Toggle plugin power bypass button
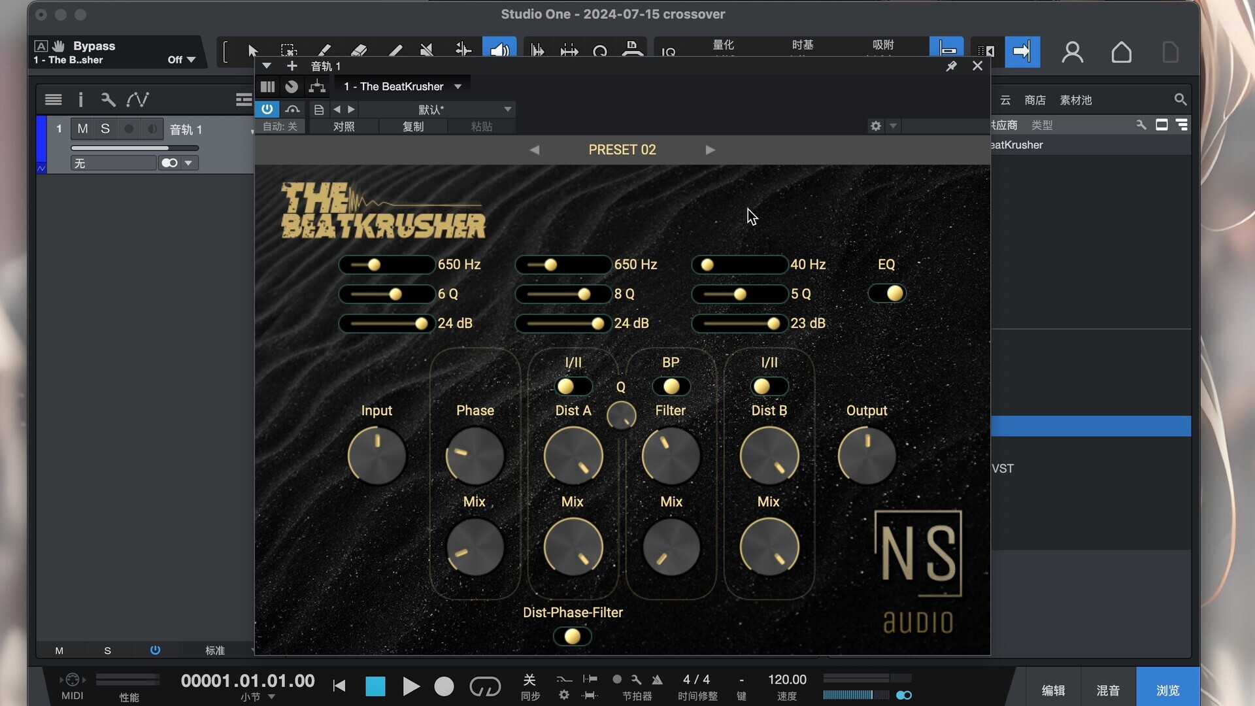This screenshot has height=706, width=1255. pos(267,109)
